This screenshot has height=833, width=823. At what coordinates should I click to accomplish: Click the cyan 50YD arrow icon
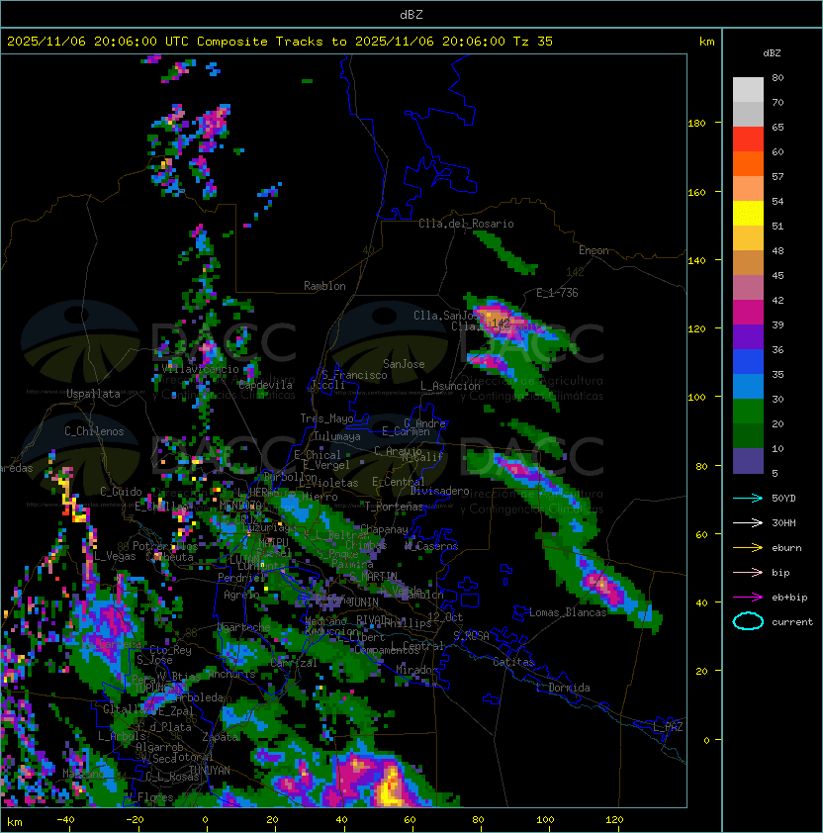[748, 498]
